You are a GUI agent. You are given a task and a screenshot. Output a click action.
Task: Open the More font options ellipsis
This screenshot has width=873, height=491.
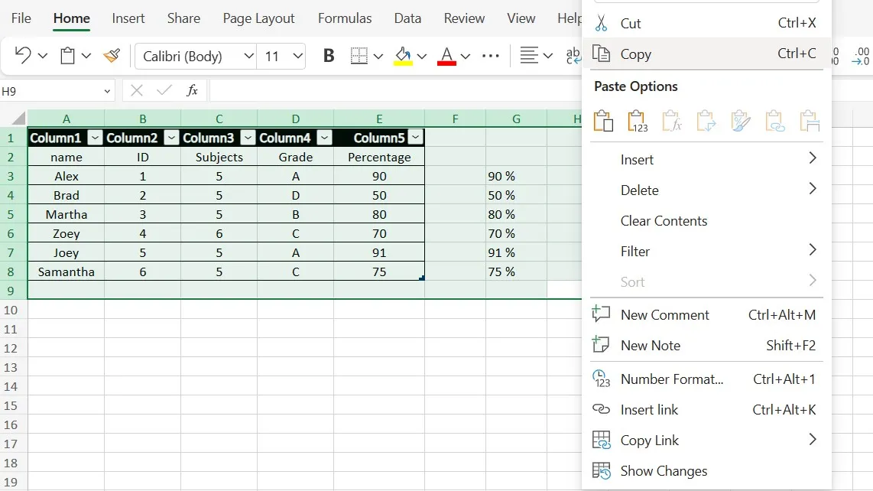tap(491, 56)
